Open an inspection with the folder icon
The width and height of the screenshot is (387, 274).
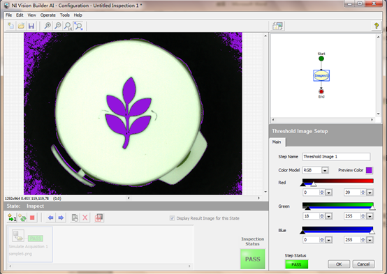click(x=21, y=26)
